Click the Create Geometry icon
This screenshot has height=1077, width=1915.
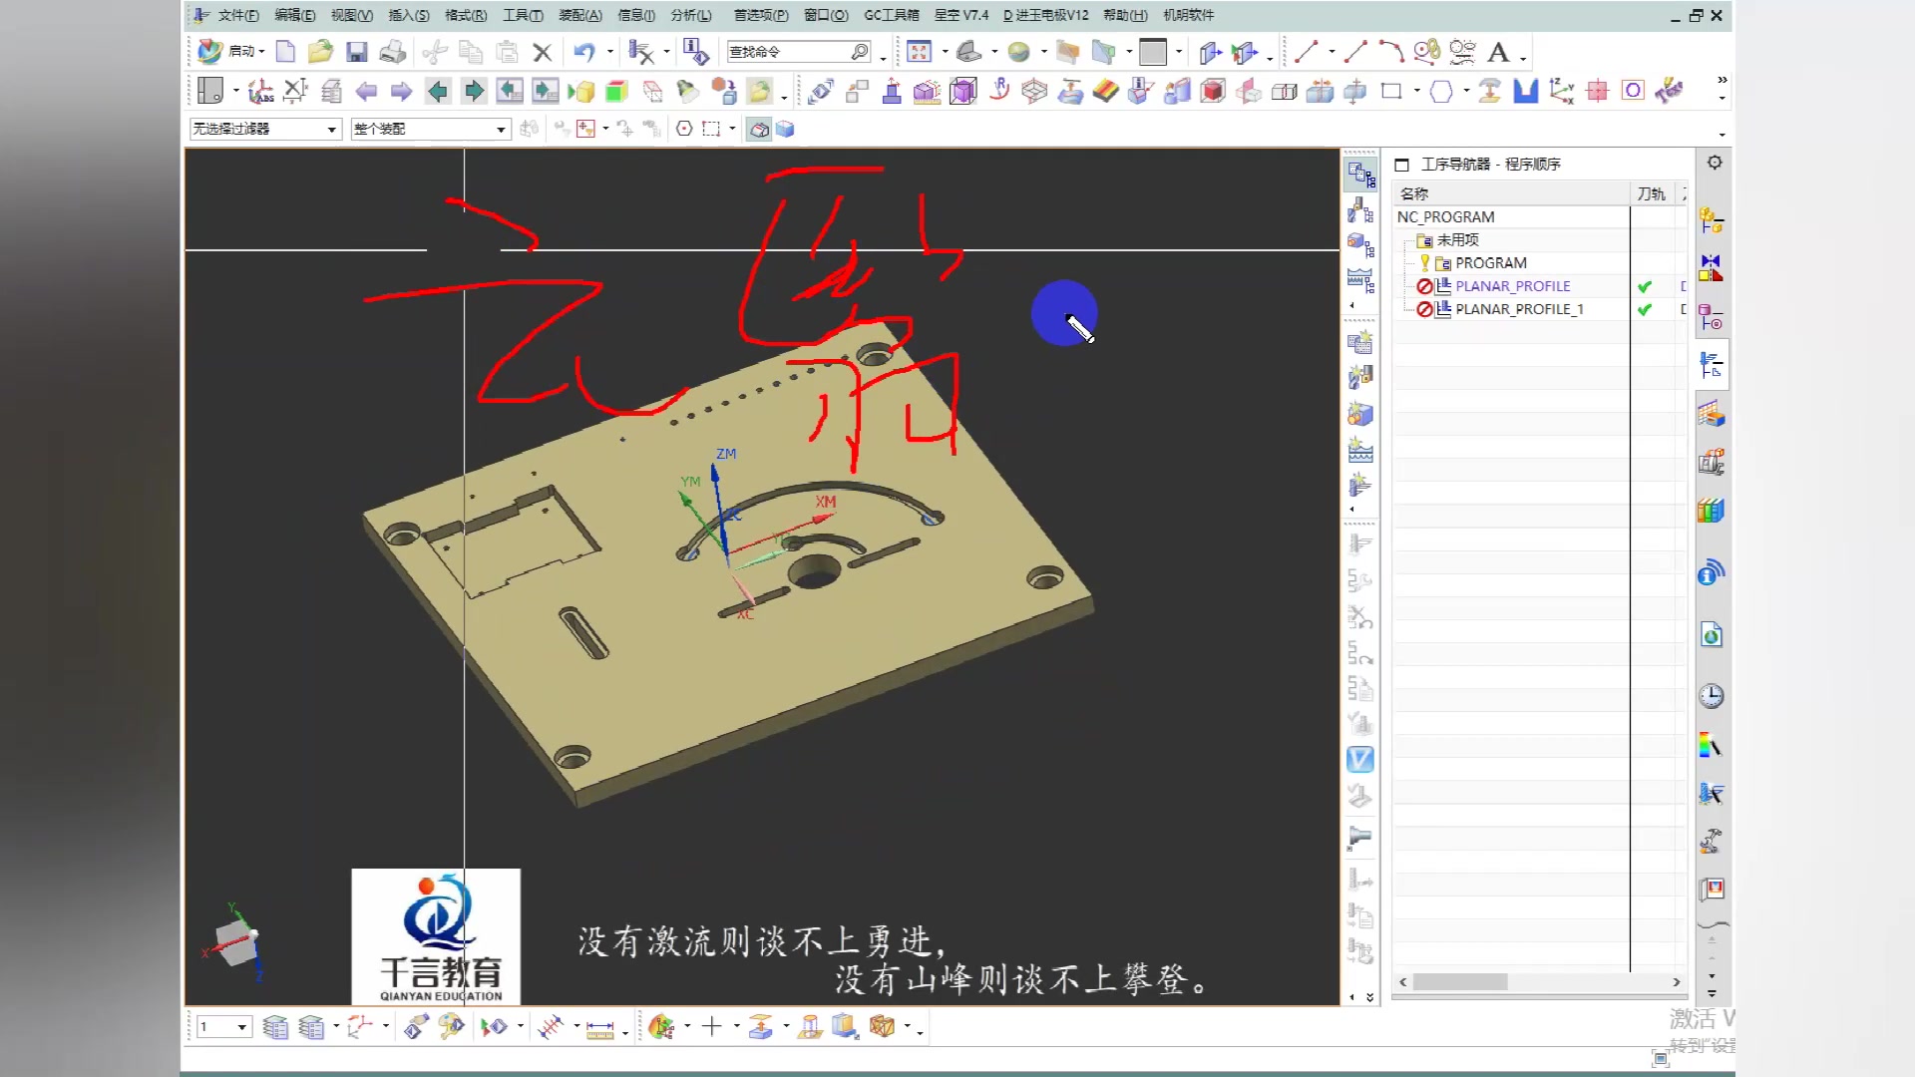tap(1360, 414)
